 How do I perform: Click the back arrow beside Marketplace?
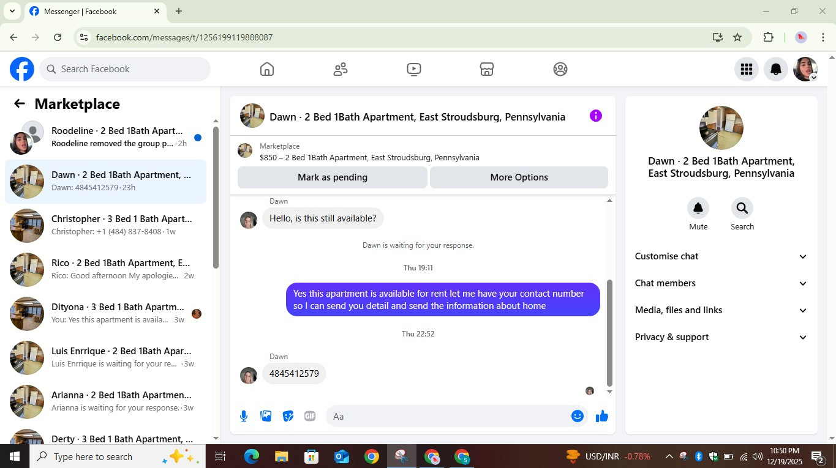pyautogui.click(x=20, y=103)
